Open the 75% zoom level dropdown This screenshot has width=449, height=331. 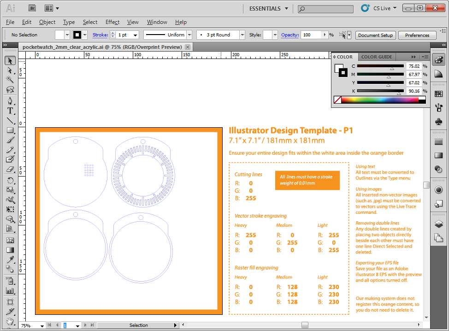pyautogui.click(x=42, y=326)
